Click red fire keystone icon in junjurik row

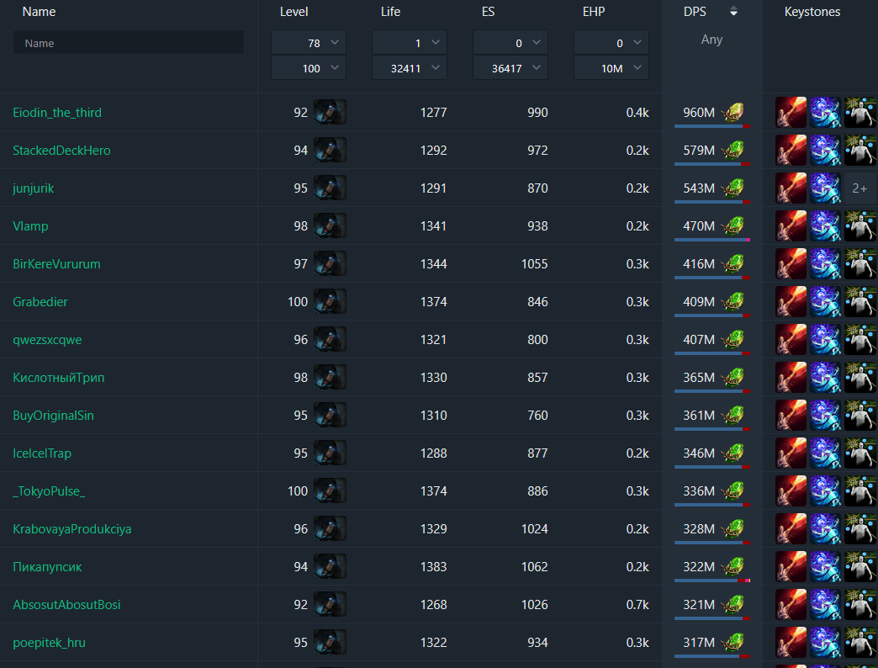[791, 188]
